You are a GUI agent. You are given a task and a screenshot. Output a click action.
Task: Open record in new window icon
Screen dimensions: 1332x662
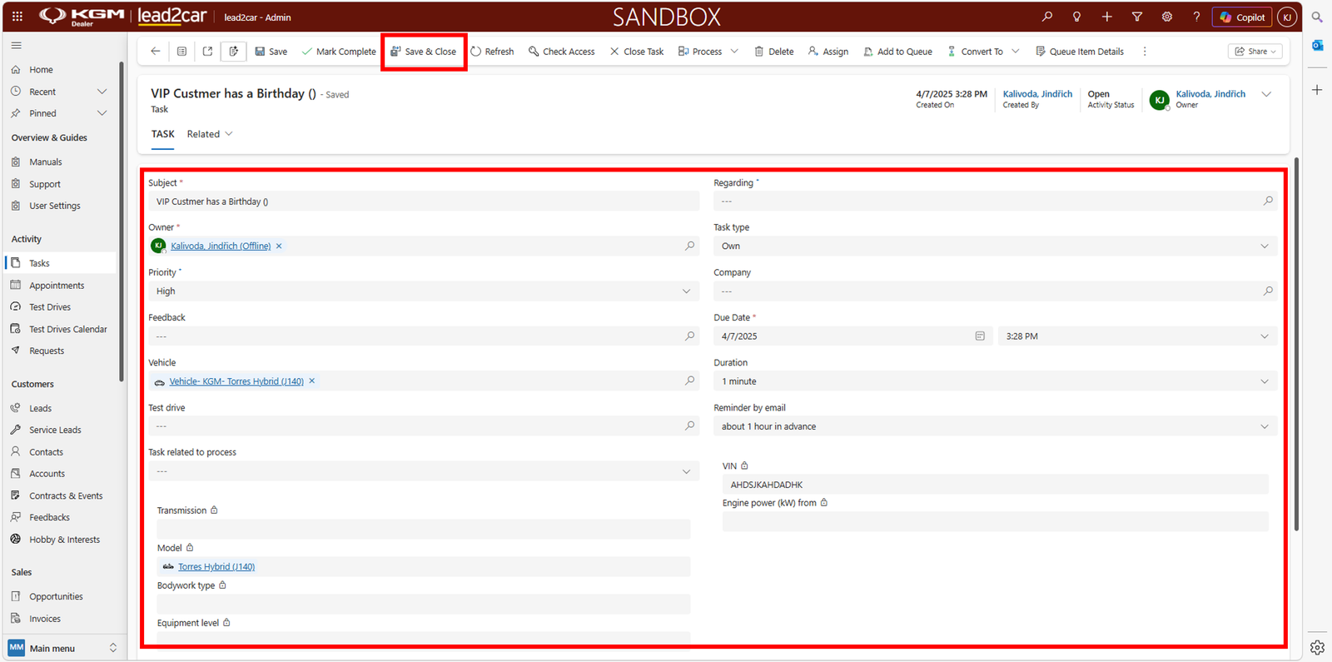point(207,52)
